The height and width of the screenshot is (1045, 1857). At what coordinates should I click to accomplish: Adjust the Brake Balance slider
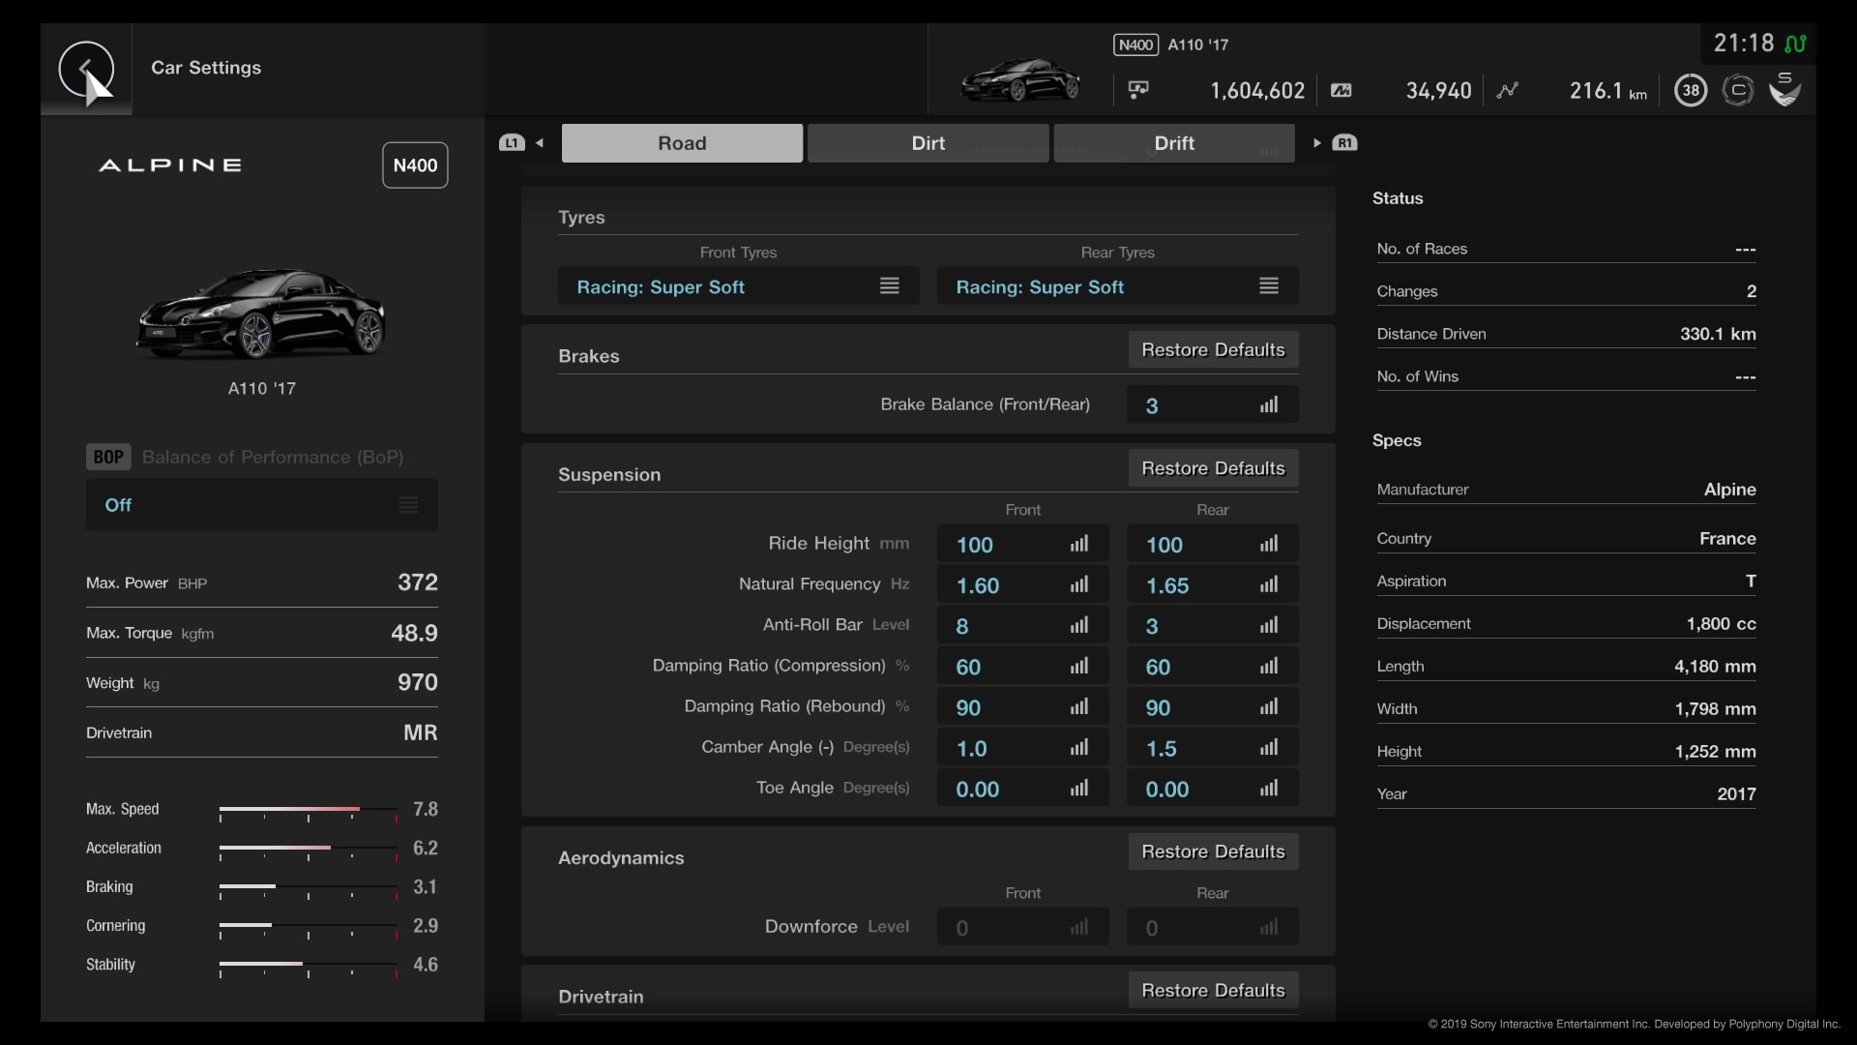(x=1212, y=404)
